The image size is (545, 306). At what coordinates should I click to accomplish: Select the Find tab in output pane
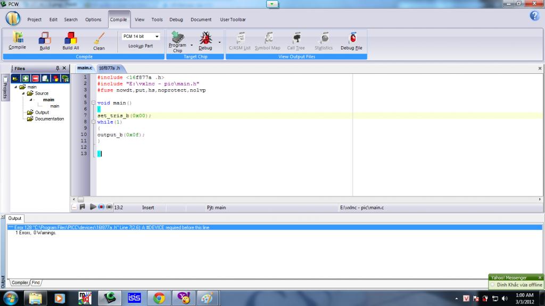[36, 283]
